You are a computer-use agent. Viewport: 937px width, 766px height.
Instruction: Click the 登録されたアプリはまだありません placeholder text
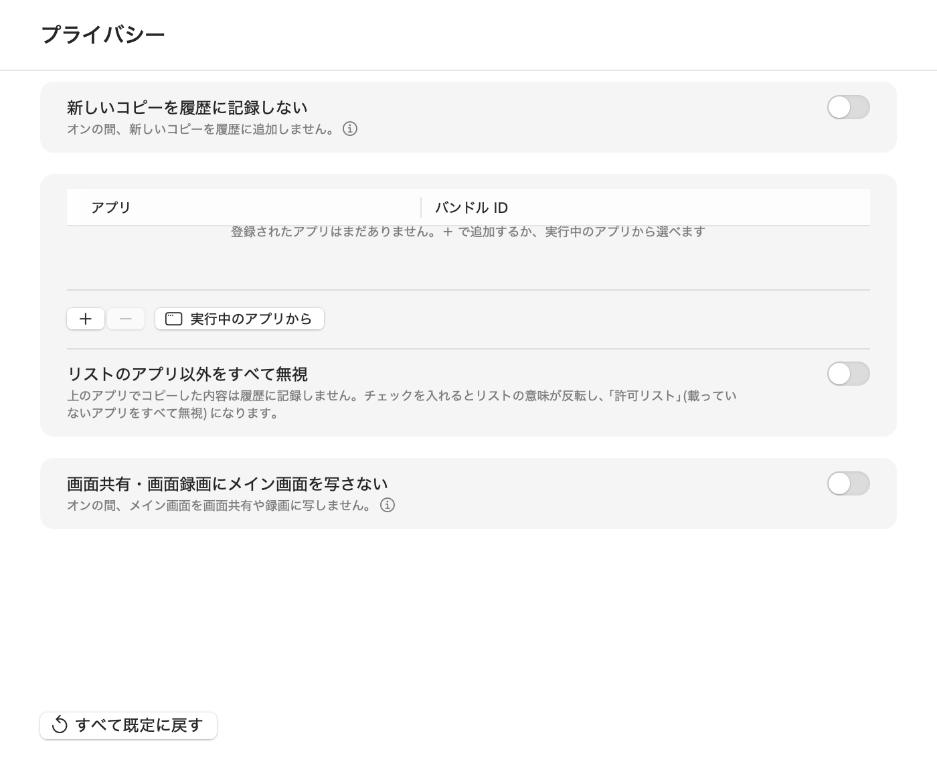click(468, 232)
